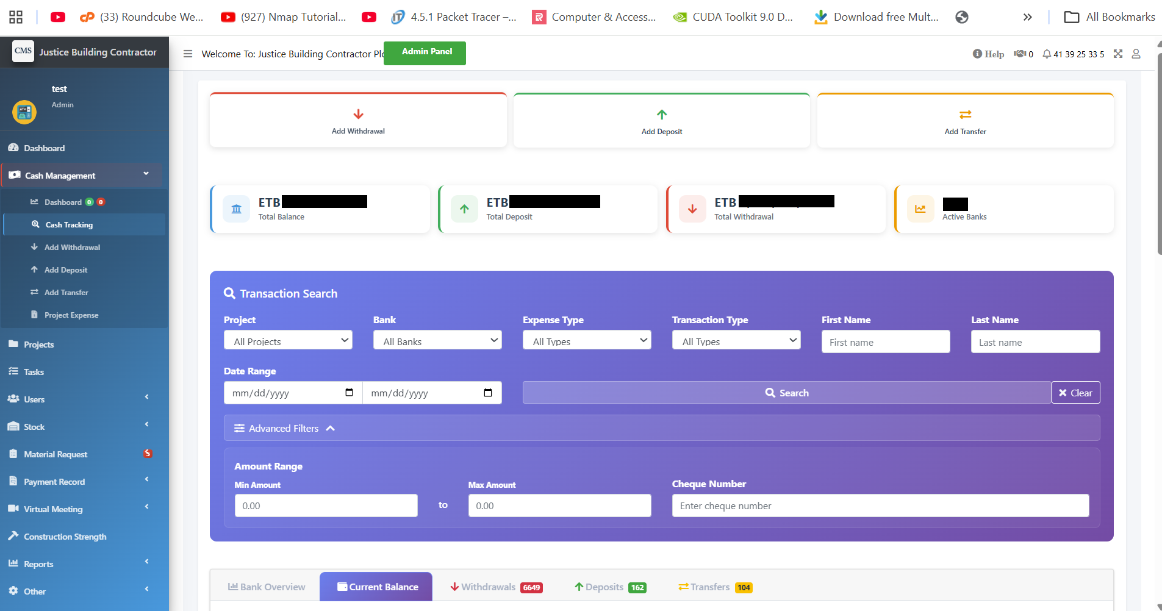1162x611 pixels.
Task: Click the fullscreen expand icon
Action: point(1117,54)
